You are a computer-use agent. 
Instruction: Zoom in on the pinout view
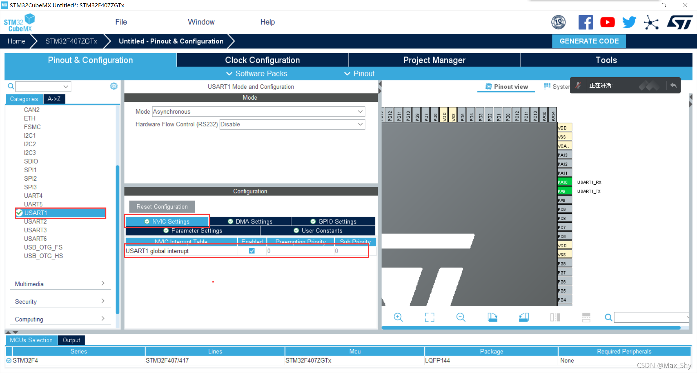(398, 318)
